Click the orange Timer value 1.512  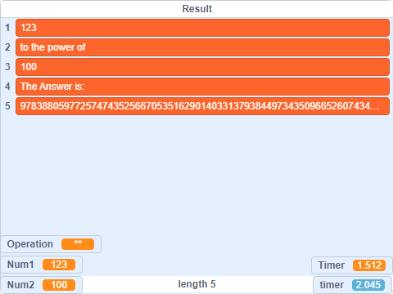point(369,265)
